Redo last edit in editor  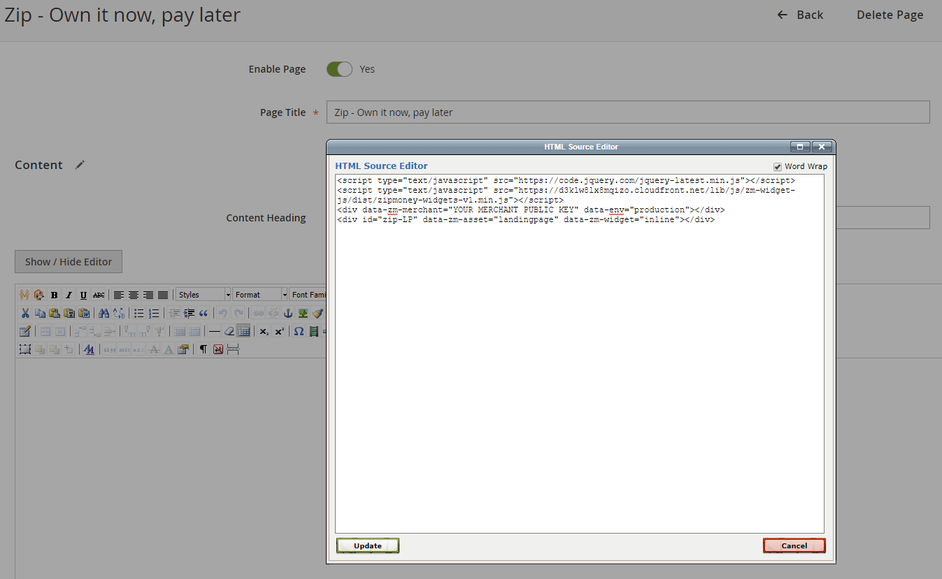point(238,313)
